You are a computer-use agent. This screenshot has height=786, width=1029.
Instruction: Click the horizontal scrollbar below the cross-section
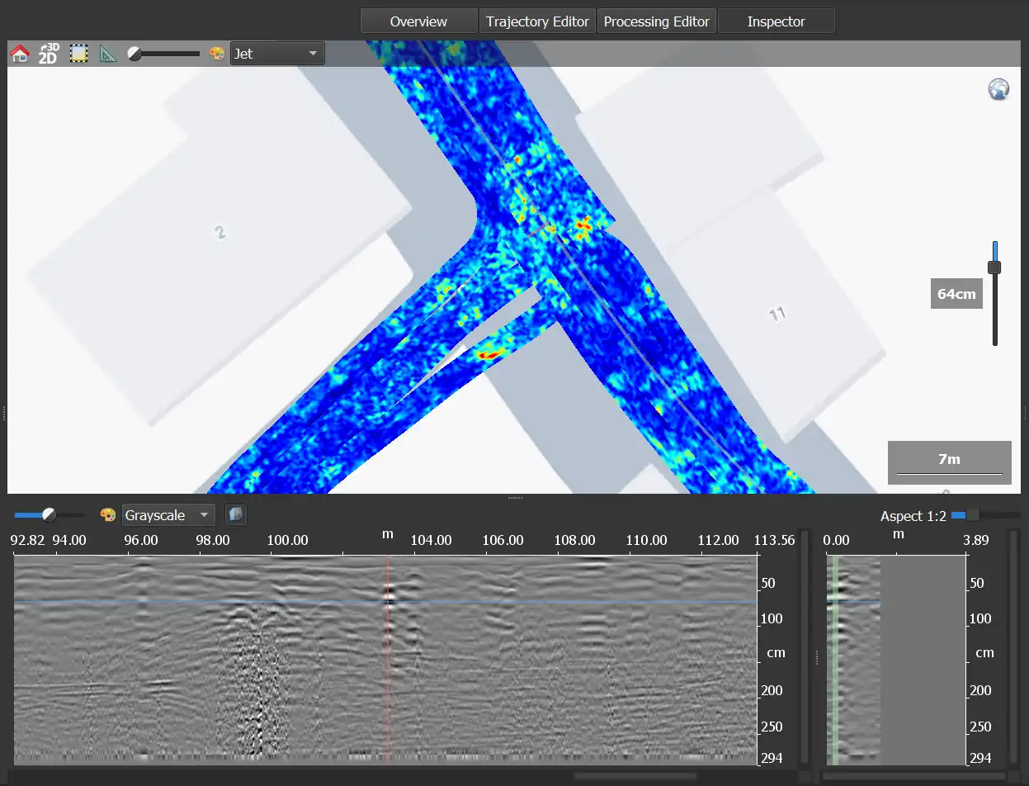pyautogui.click(x=913, y=776)
